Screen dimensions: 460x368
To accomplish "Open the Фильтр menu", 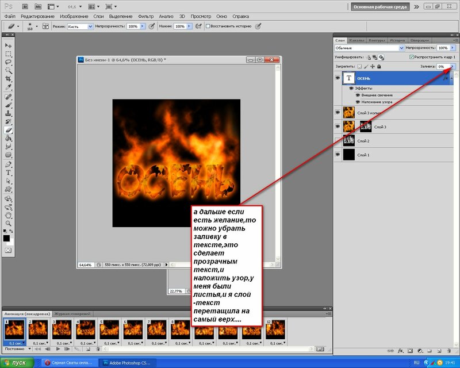I will [145, 17].
